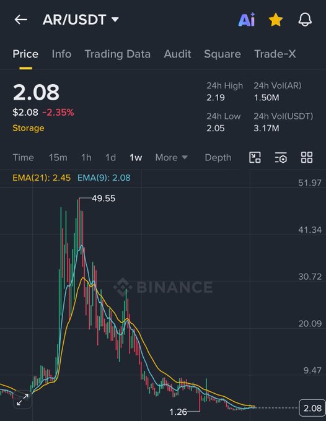Image resolution: width=326 pixels, height=421 pixels.
Task: Open the Square tab
Action: coord(222,54)
